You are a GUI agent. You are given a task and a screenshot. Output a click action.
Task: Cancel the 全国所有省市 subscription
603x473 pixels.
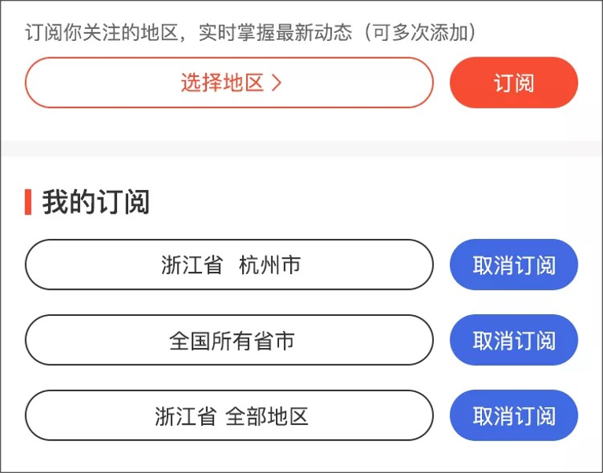(513, 340)
